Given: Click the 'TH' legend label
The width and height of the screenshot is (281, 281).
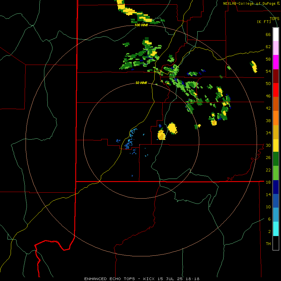Looking at the screenshot, I should point(268,244).
